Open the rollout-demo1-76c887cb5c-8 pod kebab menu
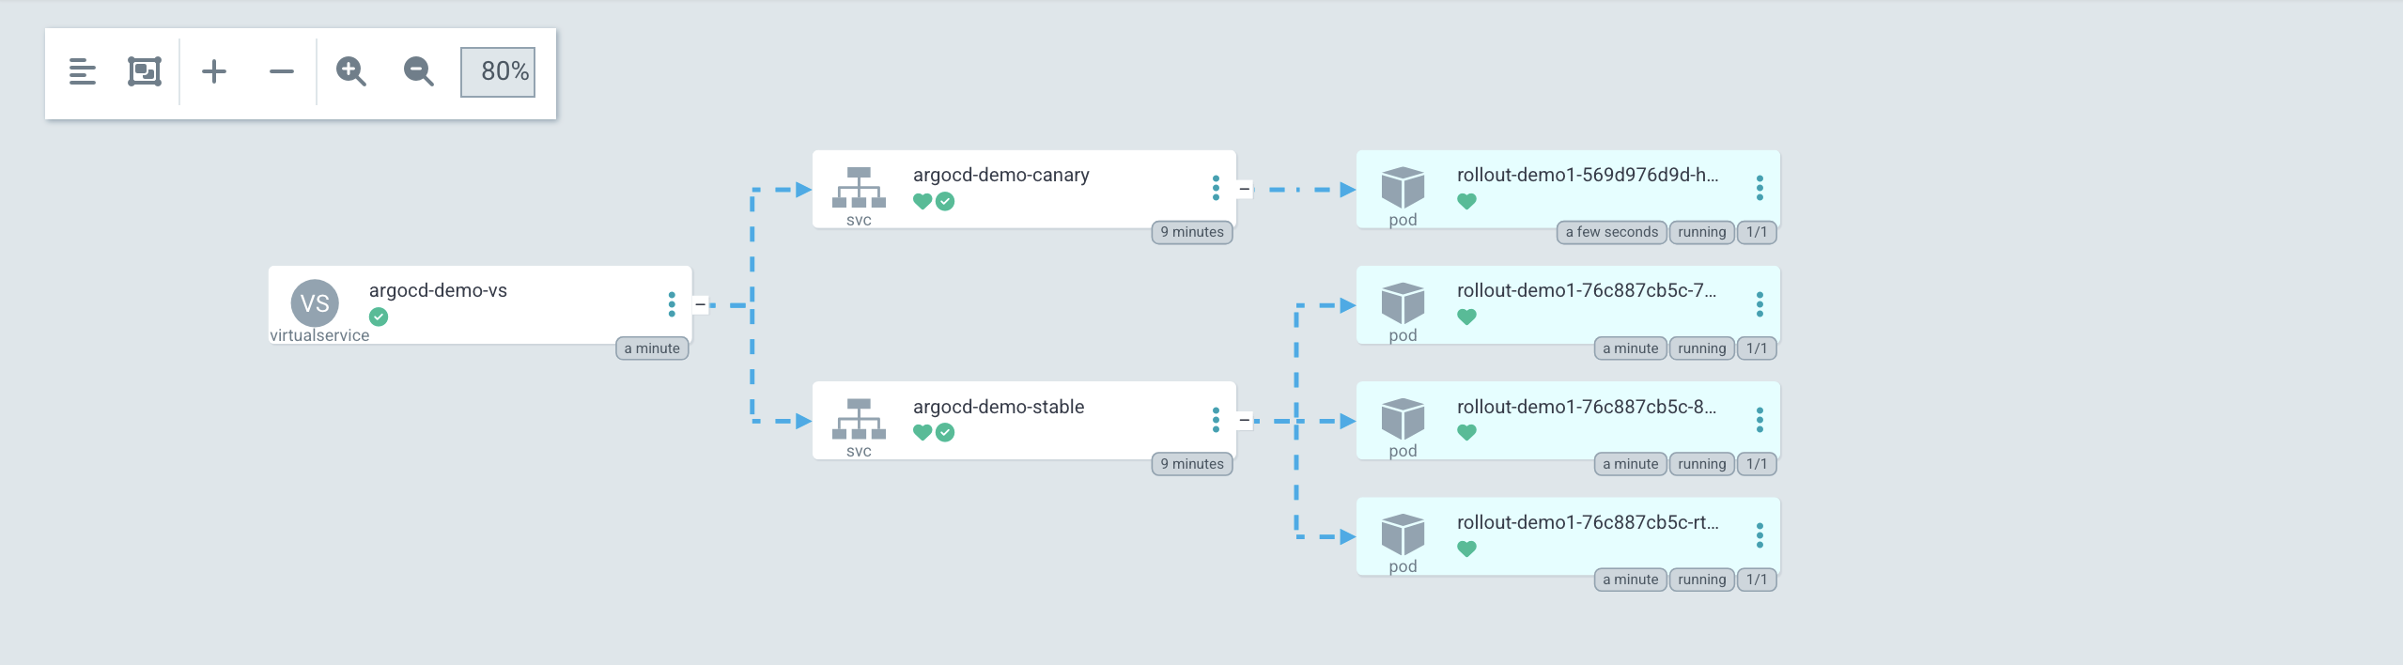2403x665 pixels. click(x=1760, y=420)
